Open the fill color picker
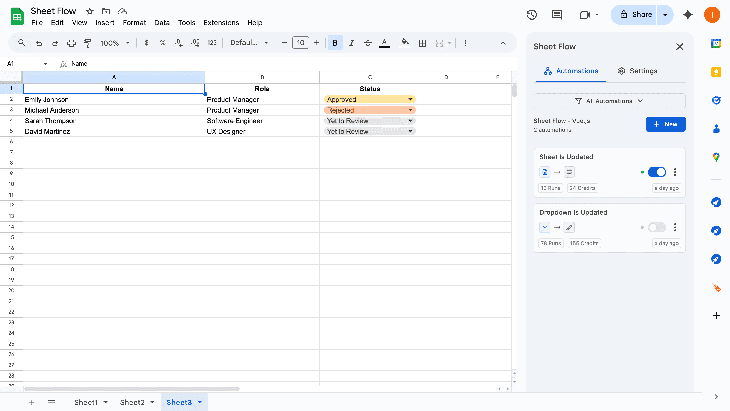The width and height of the screenshot is (730, 411). coord(405,43)
